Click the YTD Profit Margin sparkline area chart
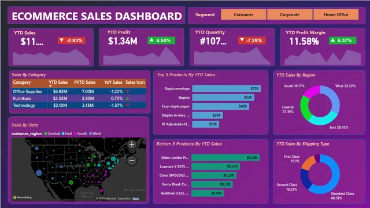Screen dimensions: 370x208 (x=323, y=57)
